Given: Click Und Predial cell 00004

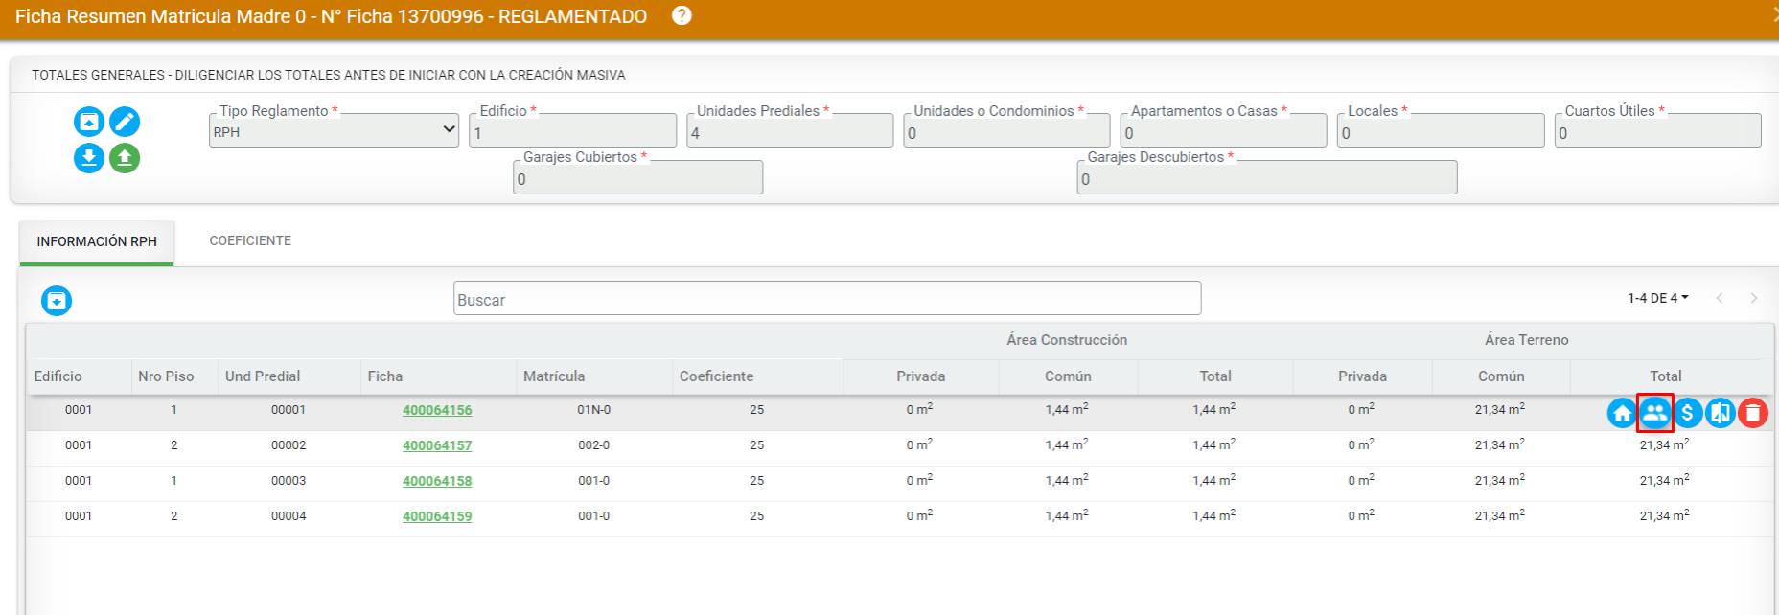Looking at the screenshot, I should click(x=289, y=516).
